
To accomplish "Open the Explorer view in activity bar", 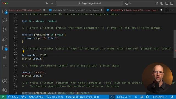I will (5, 11).
